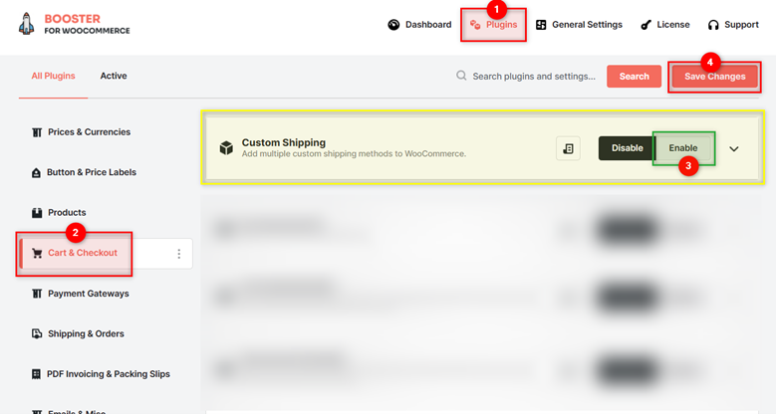Click the Custom Shipping cube icon
The width and height of the screenshot is (776, 414).
pos(226,148)
